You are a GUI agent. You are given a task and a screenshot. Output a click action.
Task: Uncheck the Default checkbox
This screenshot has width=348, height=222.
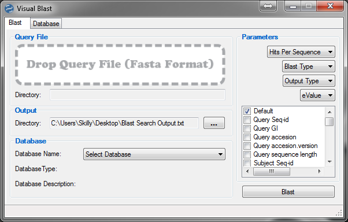[247, 111]
